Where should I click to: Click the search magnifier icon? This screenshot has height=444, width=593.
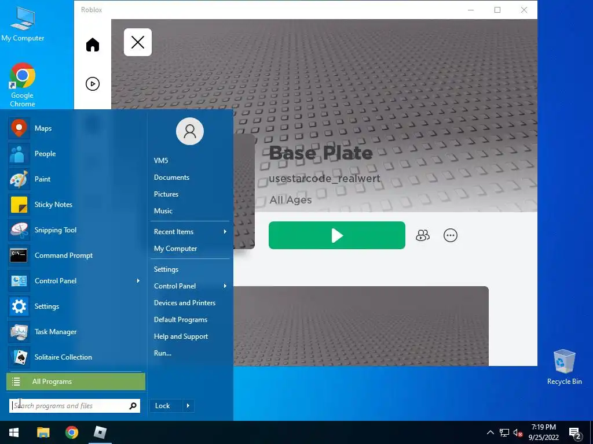point(133,406)
